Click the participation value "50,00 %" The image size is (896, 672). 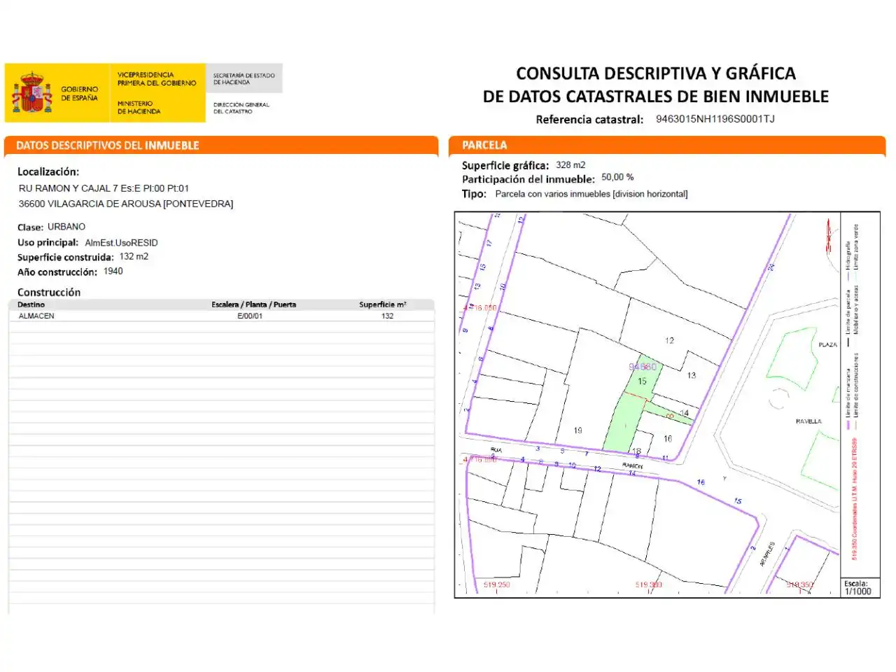coord(617,178)
